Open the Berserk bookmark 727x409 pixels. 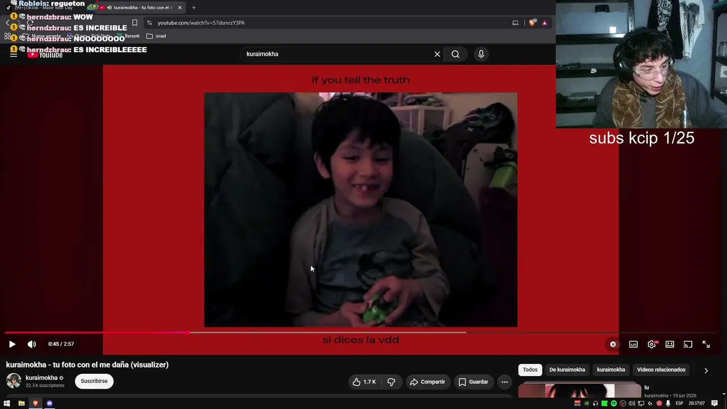click(128, 36)
